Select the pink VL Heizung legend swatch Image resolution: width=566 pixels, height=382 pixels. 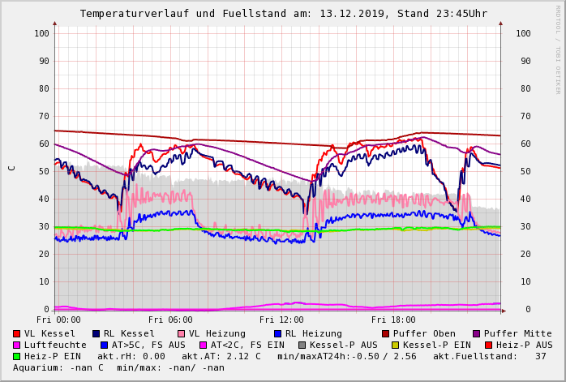[182, 333]
